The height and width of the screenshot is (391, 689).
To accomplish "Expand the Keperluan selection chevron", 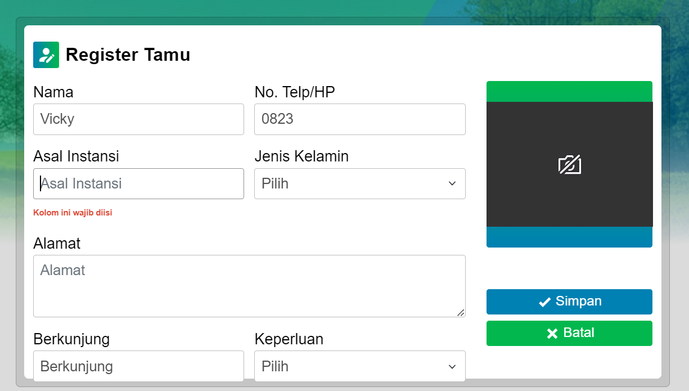I will (x=452, y=366).
